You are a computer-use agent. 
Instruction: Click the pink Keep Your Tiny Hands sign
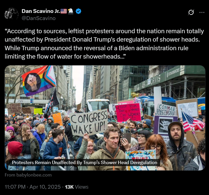tap(128, 112)
